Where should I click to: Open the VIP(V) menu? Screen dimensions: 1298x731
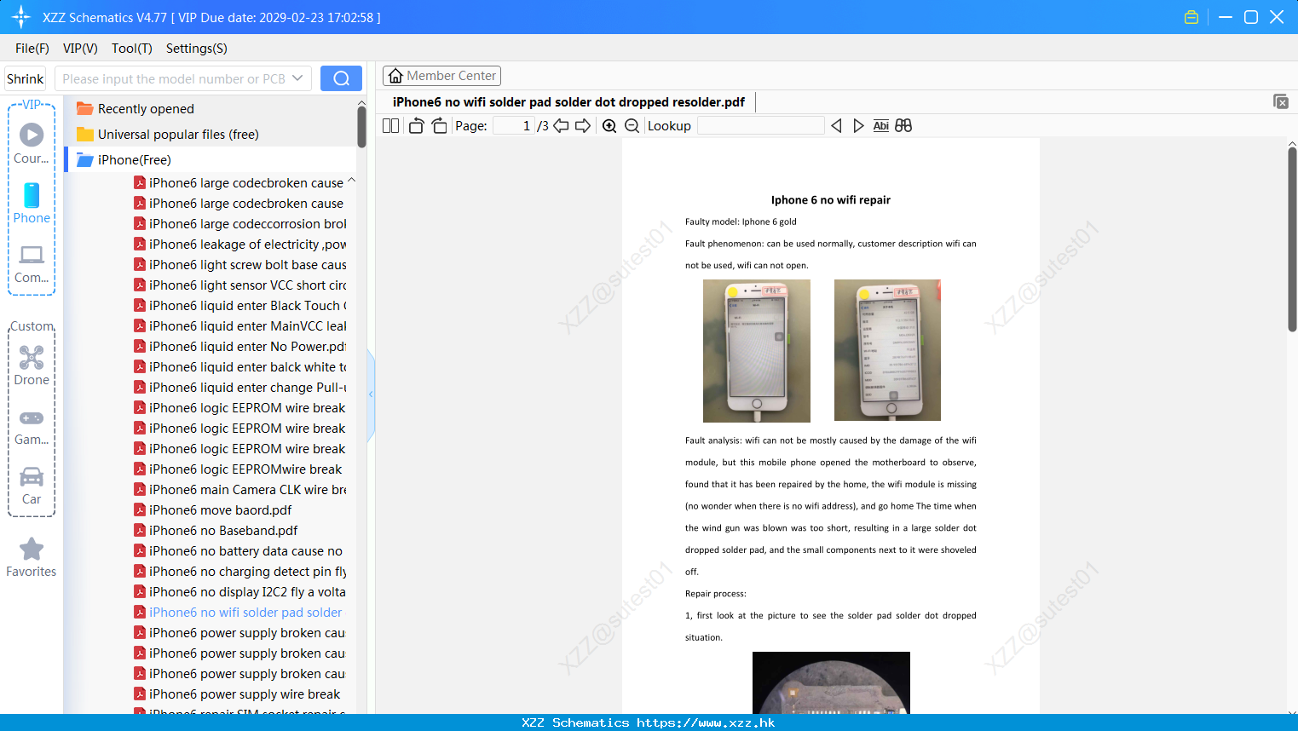[x=80, y=49]
